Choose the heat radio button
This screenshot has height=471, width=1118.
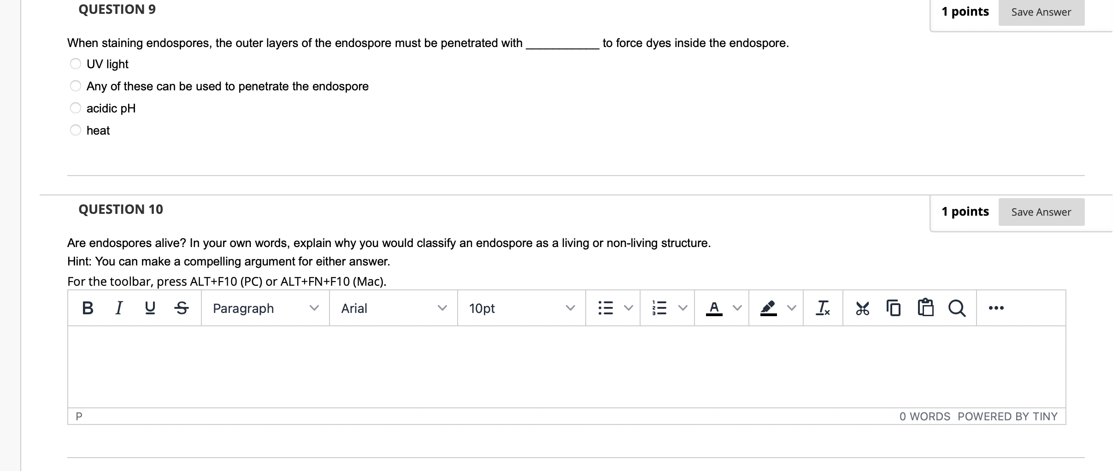click(76, 130)
